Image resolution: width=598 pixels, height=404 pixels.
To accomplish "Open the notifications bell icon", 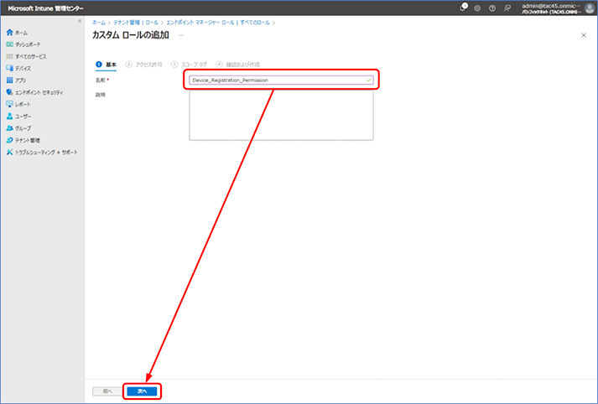I will [x=463, y=8].
